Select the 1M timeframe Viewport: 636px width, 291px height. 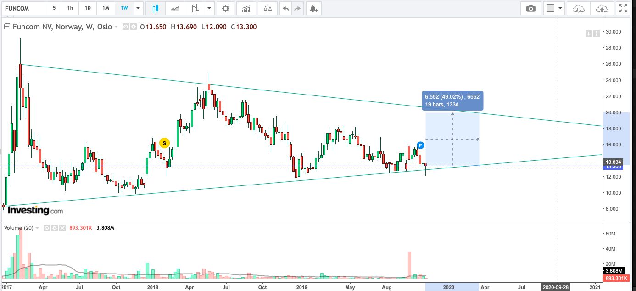click(x=106, y=8)
